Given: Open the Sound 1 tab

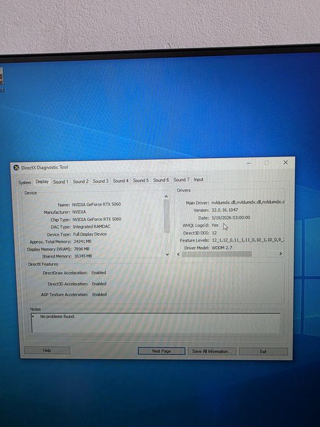Looking at the screenshot, I should 61,182.
